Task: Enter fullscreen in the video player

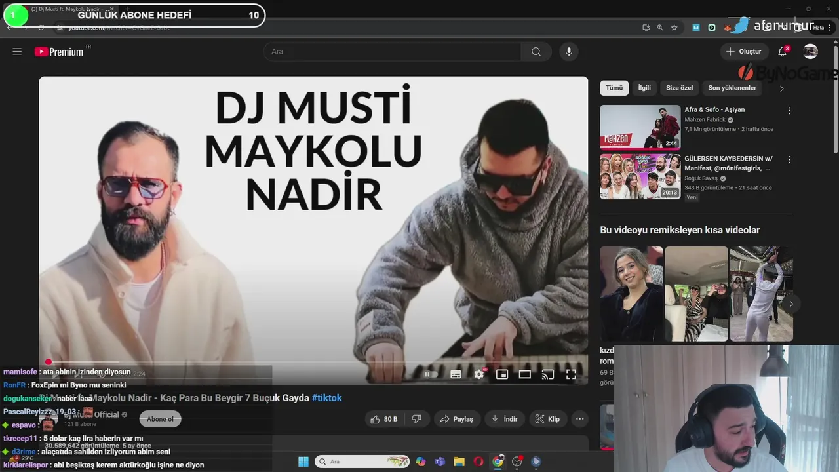Action: click(571, 374)
